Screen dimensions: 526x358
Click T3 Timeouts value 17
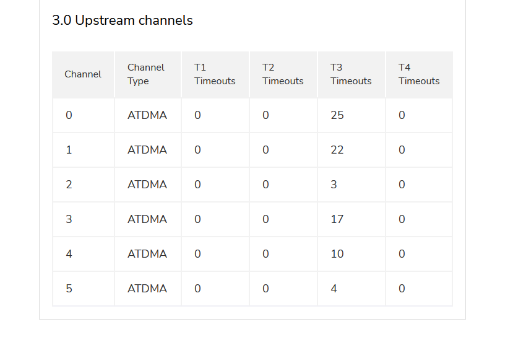coord(337,219)
